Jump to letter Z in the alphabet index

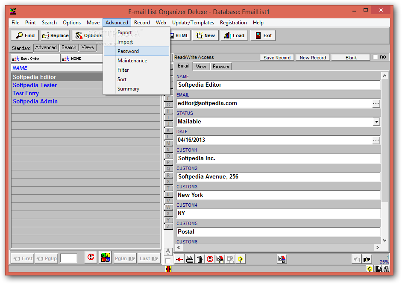(168, 226)
